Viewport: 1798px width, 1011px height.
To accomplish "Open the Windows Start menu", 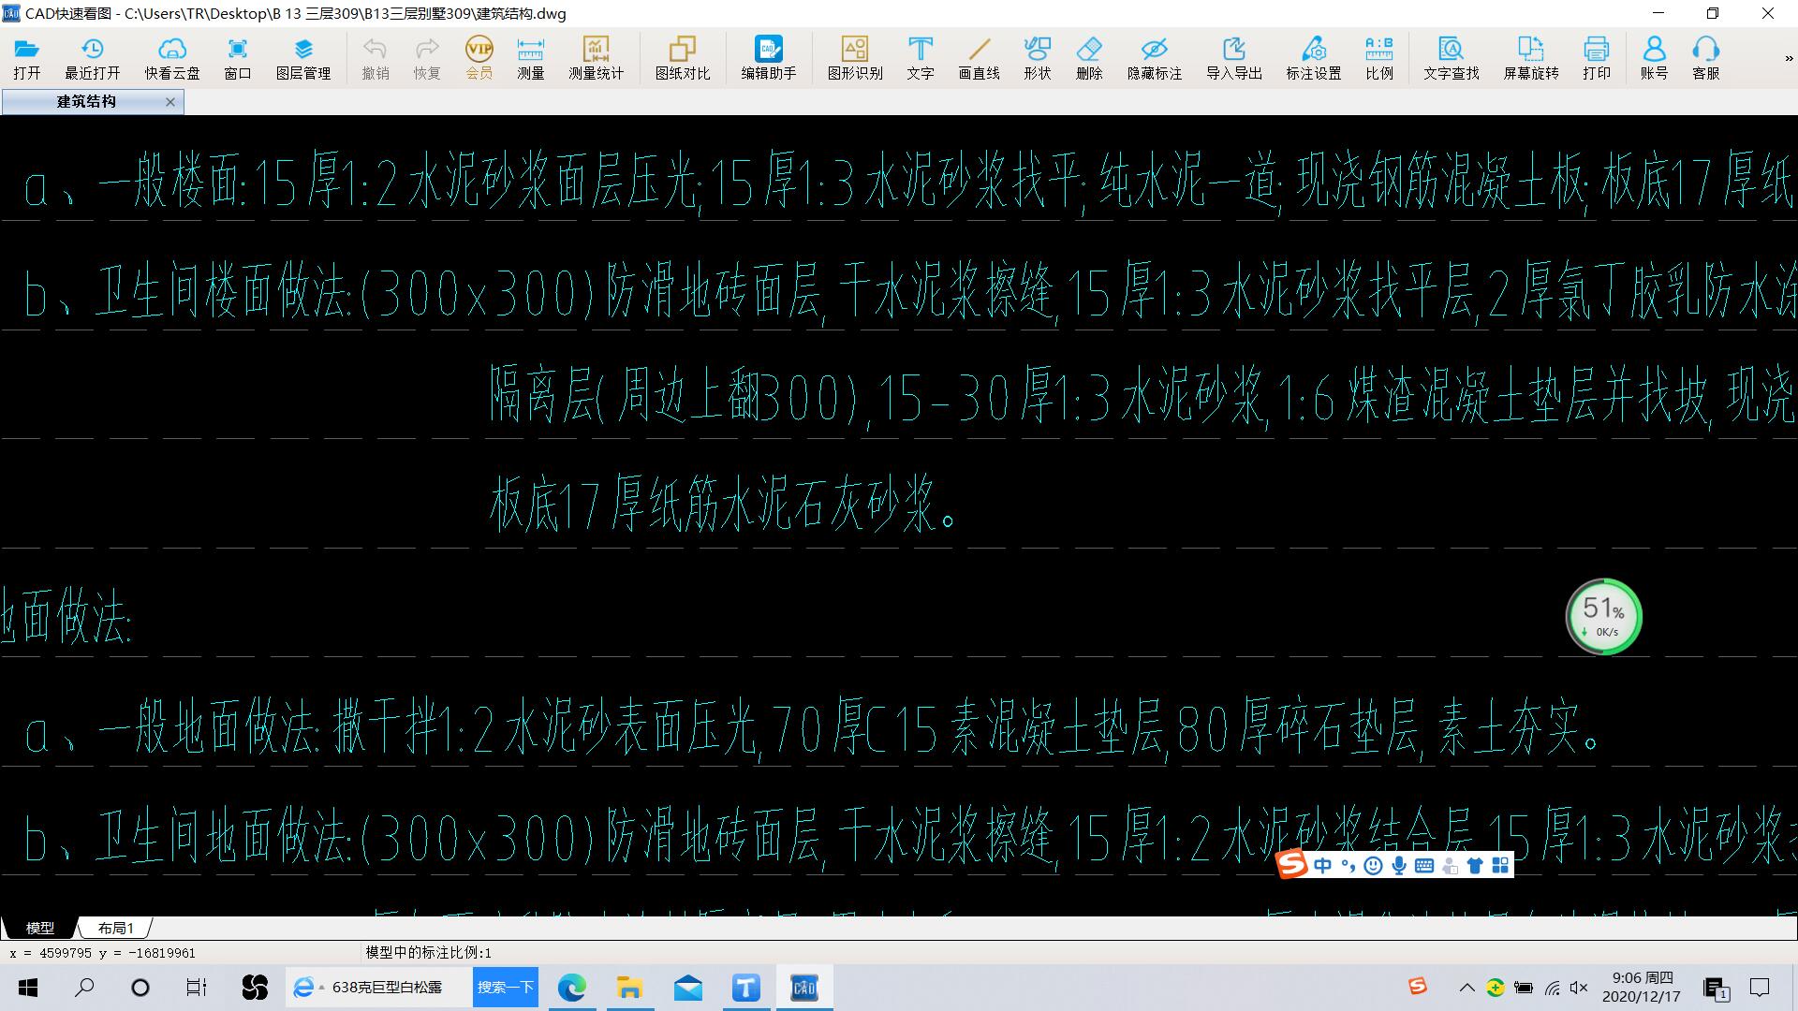I will pyautogui.click(x=28, y=988).
